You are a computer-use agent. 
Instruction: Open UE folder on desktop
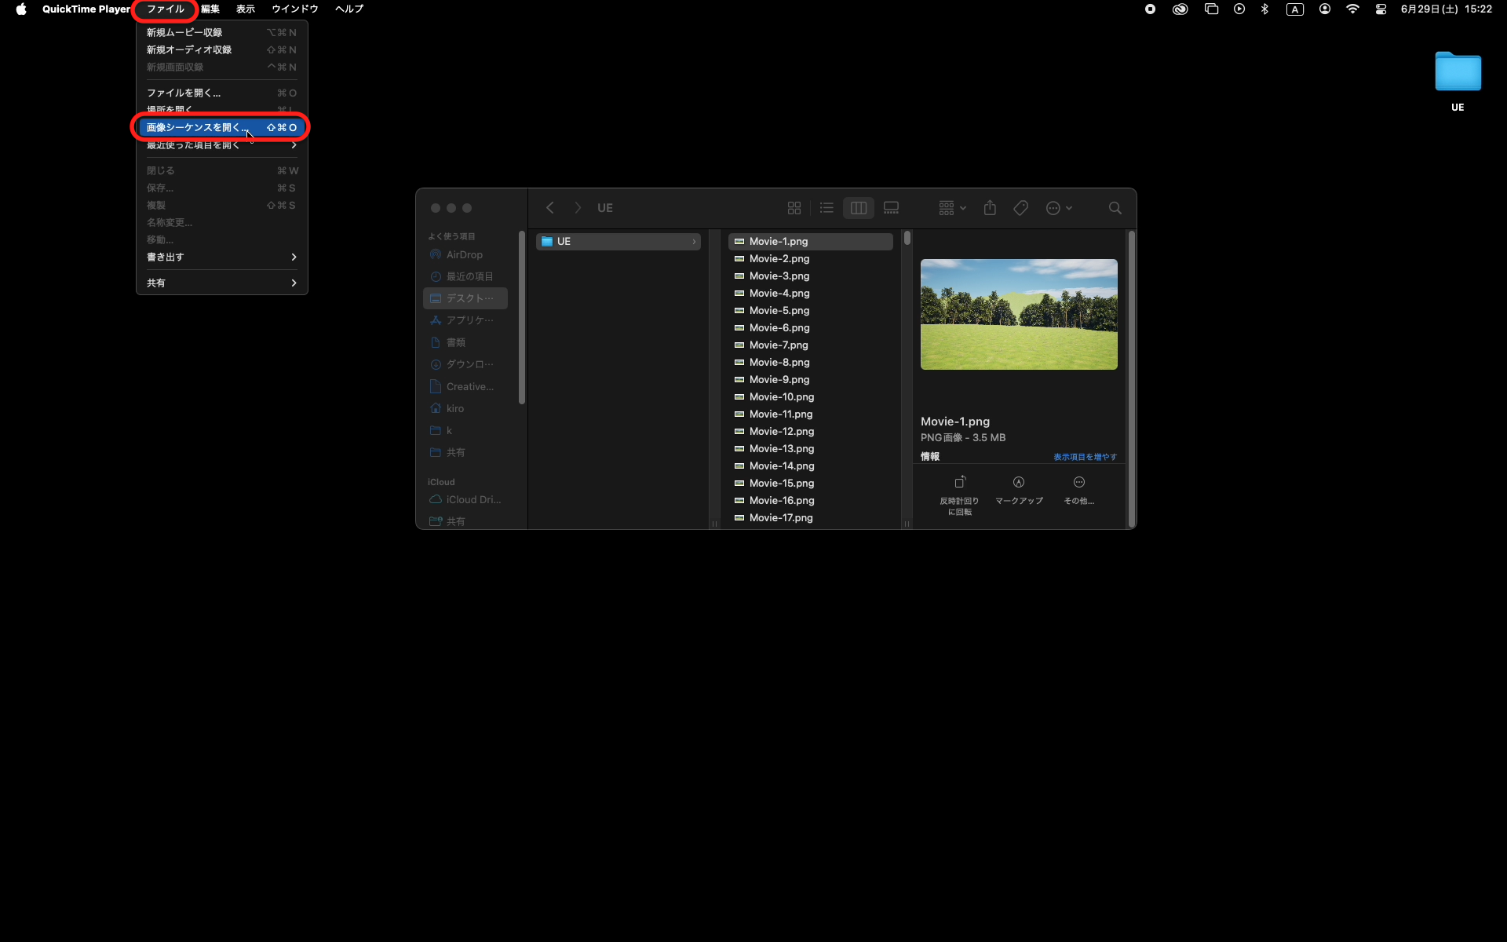point(1458,82)
